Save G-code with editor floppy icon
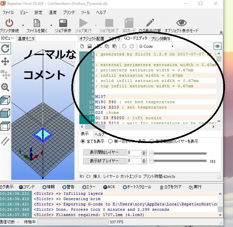 90,46
